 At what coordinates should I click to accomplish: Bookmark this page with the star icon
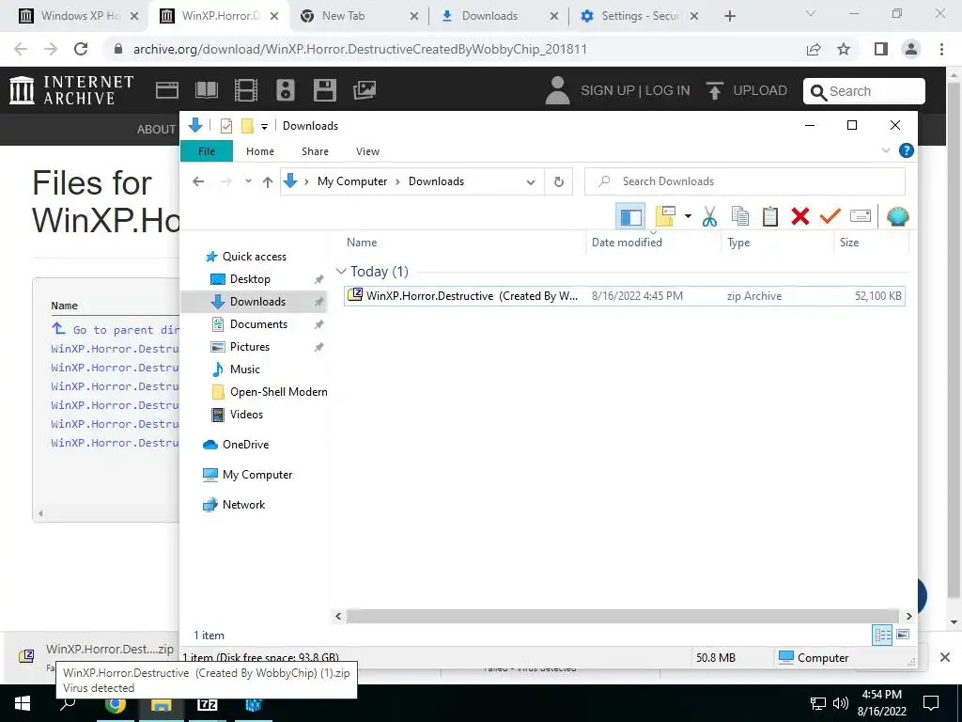(x=844, y=49)
